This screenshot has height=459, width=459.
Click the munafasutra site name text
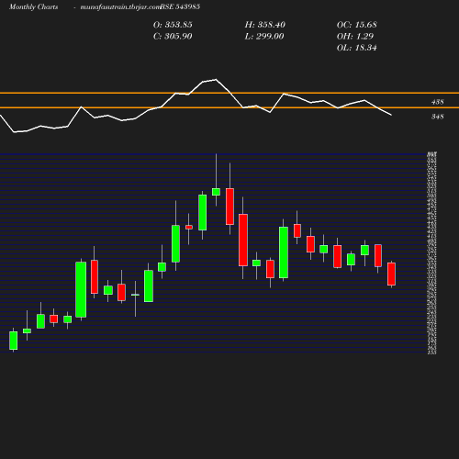click(120, 6)
